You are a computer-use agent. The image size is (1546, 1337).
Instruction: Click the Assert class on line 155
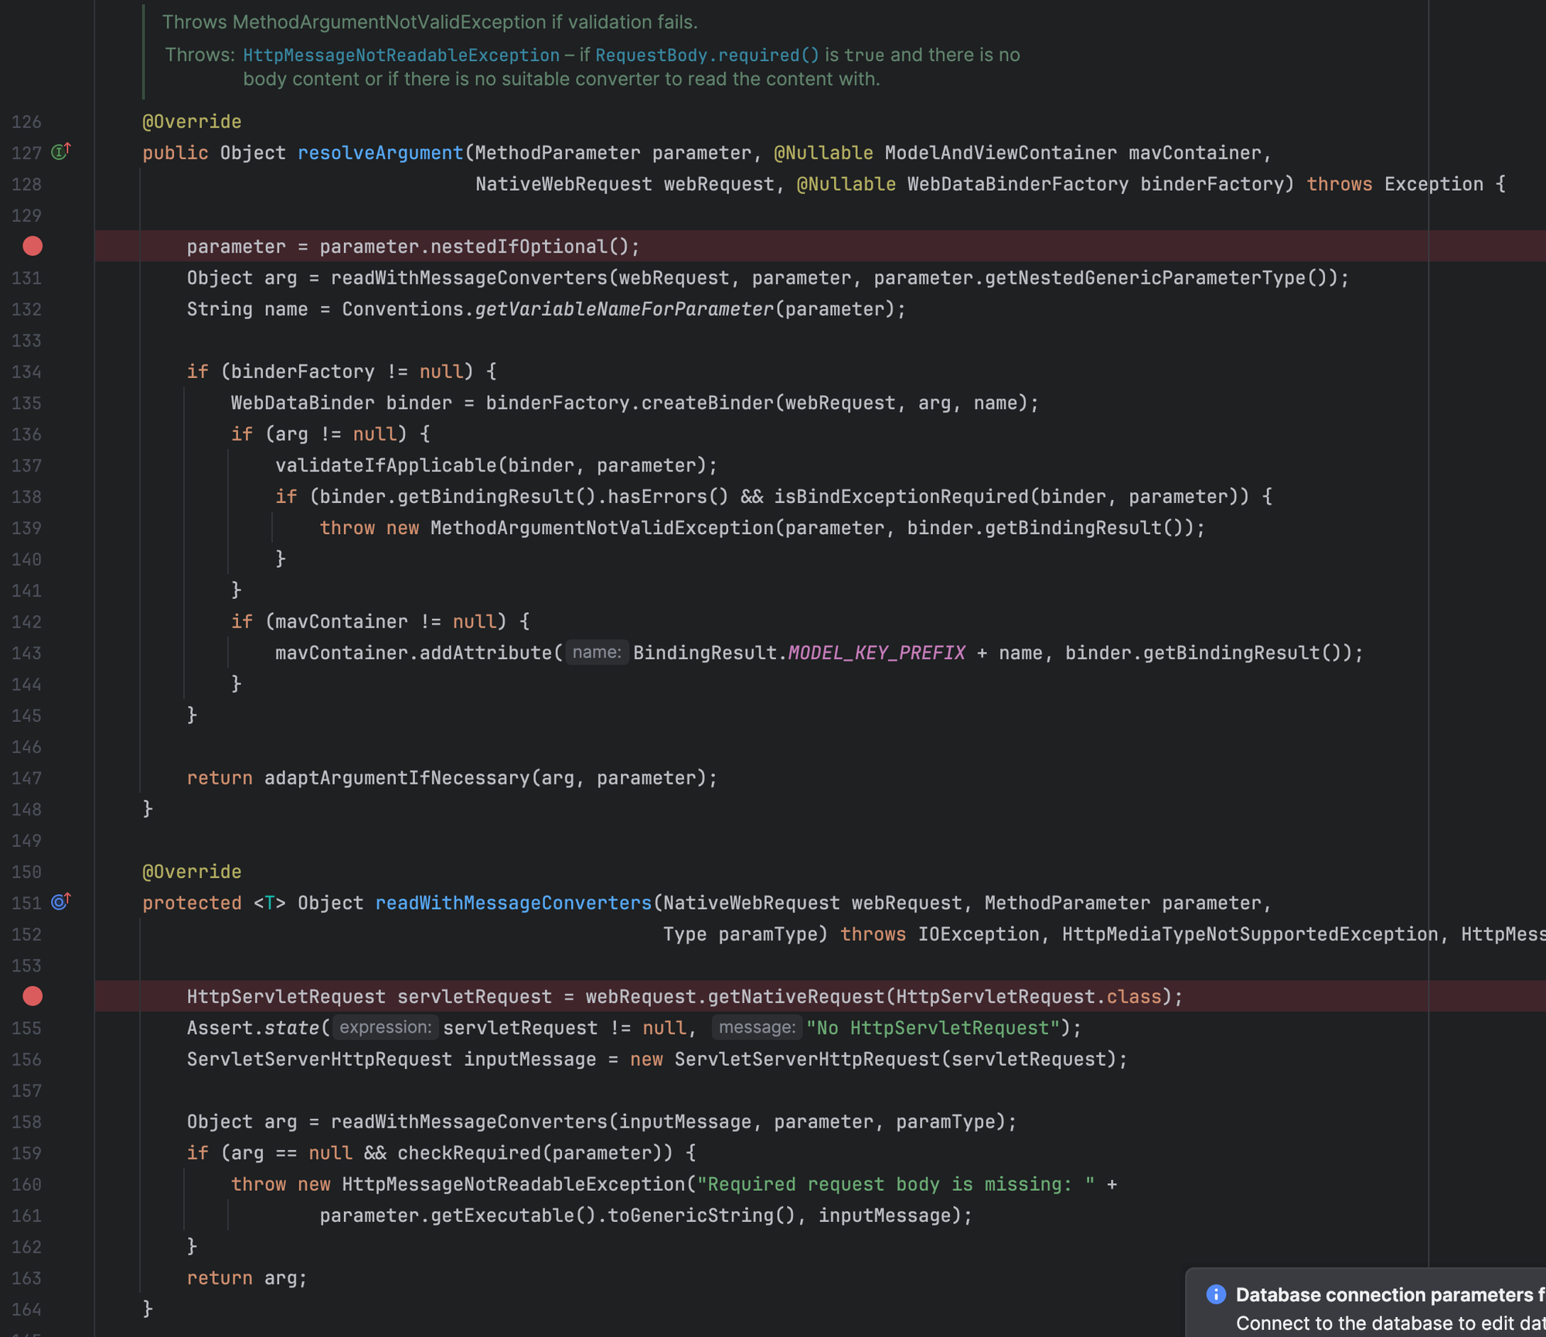pyautogui.click(x=220, y=1028)
